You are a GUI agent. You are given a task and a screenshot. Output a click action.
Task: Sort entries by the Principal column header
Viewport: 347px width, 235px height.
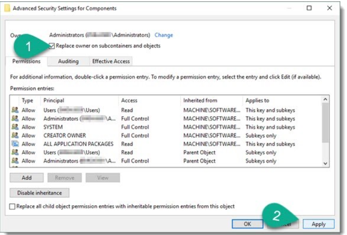[54, 100]
